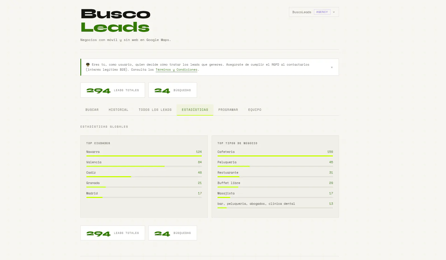The width and height of the screenshot is (446, 260).
Task: Click the Top Tipos de Negocio heading
Action: [237, 143]
